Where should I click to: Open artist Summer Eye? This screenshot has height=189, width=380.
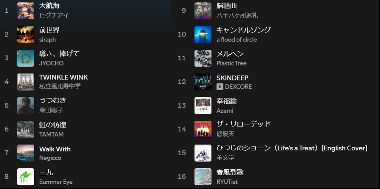(x=56, y=182)
